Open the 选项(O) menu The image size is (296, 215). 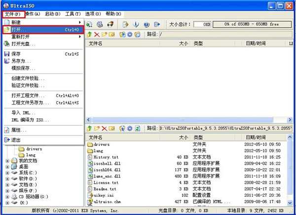pos(93,14)
